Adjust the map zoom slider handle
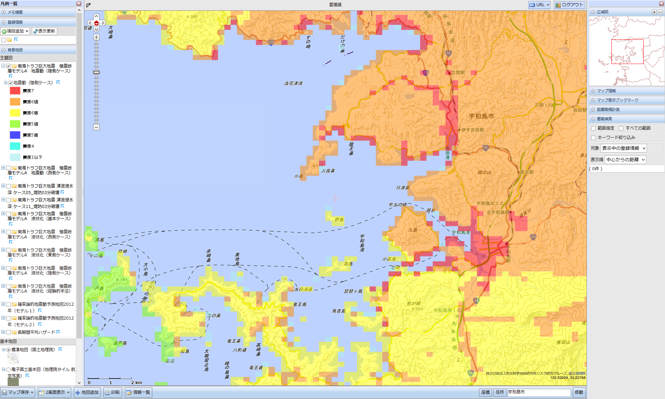The height and width of the screenshot is (399, 665). pyautogui.click(x=96, y=72)
